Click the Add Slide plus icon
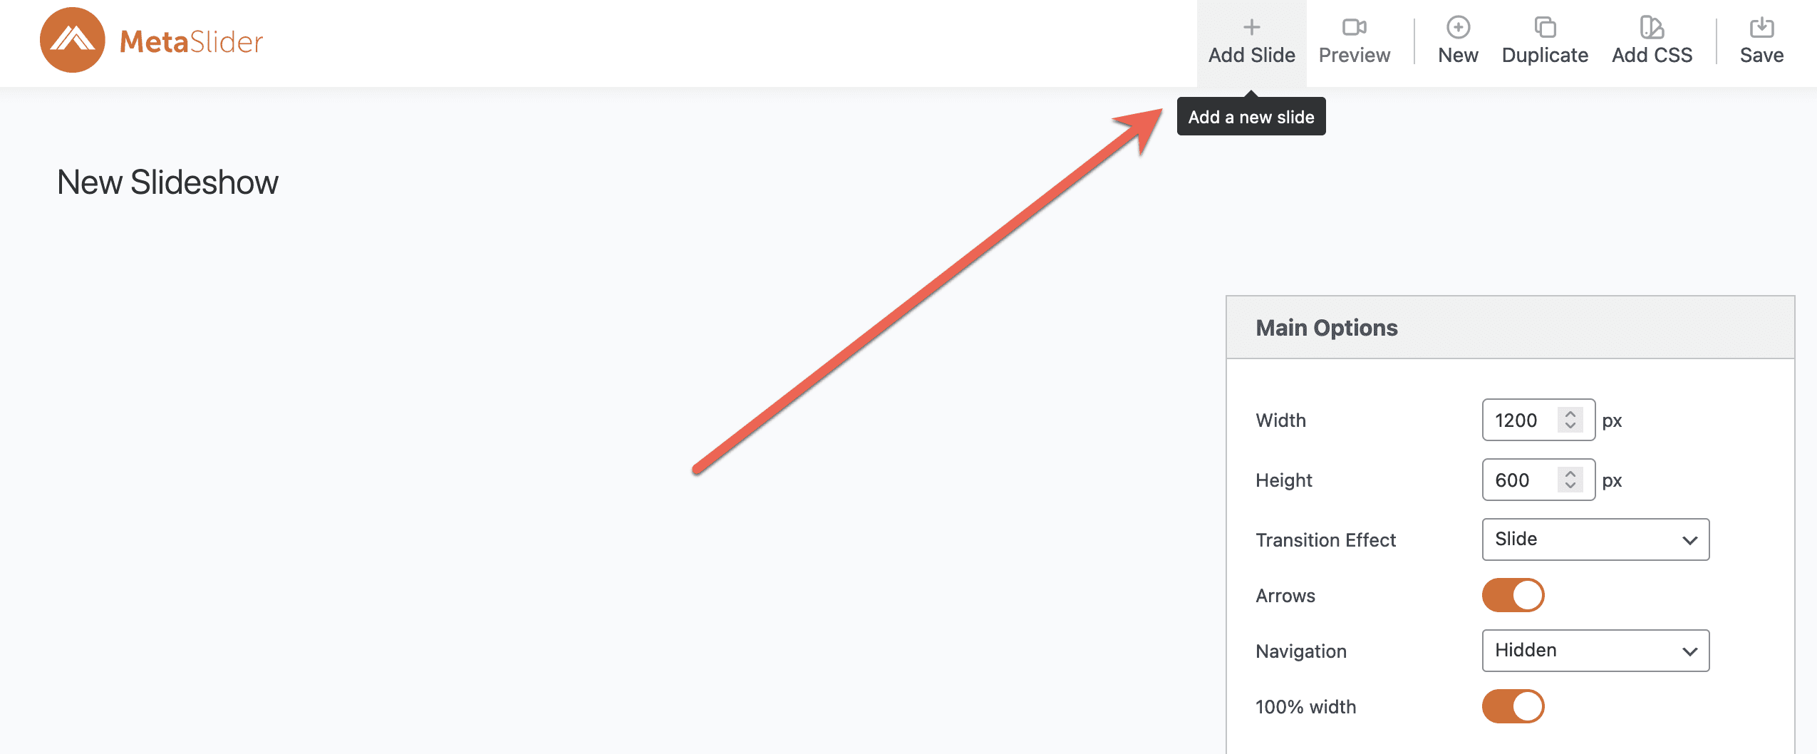Viewport: 1817px width, 754px height. click(x=1251, y=27)
